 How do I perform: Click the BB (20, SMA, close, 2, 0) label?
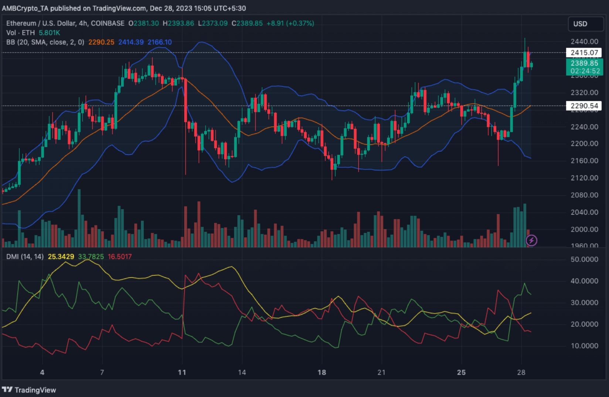(x=45, y=42)
